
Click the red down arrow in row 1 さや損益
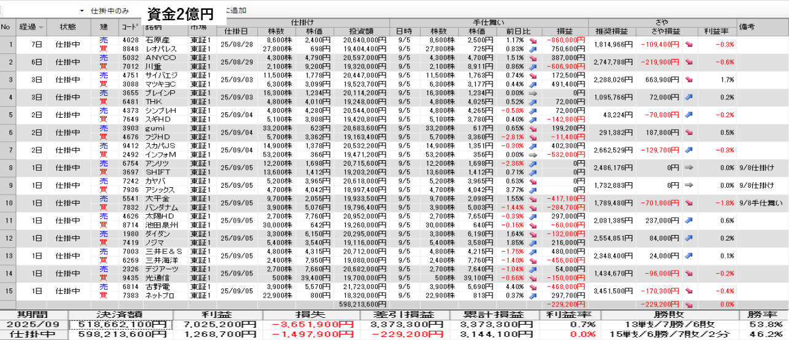pos(689,44)
